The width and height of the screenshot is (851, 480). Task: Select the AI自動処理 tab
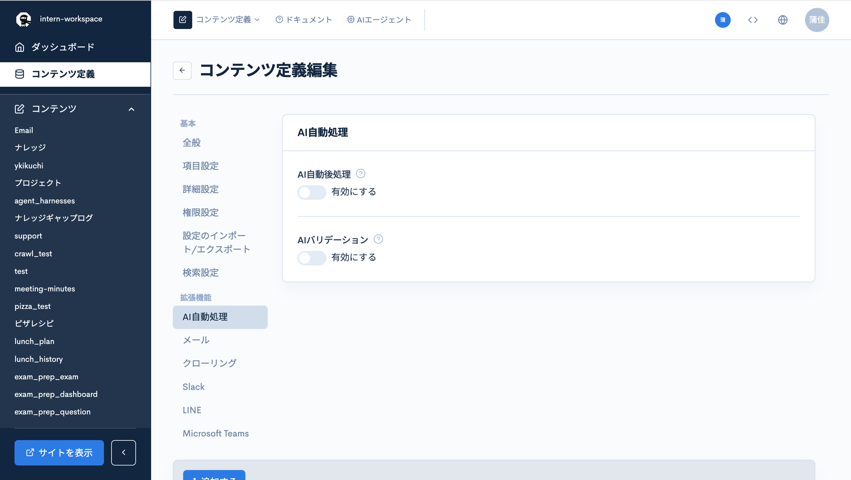[220, 317]
